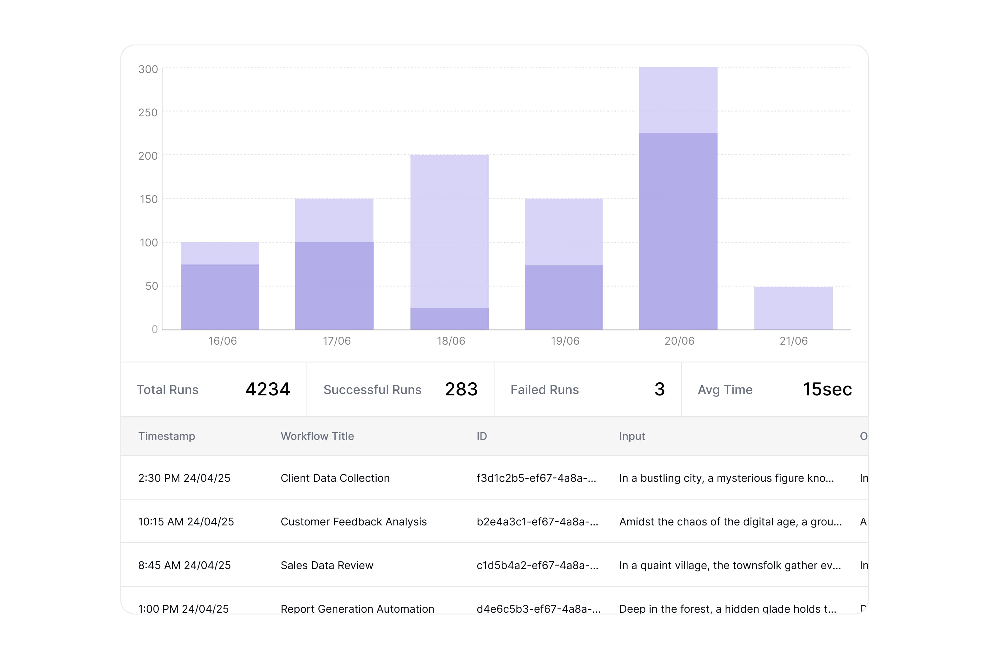Select the Failed Runs stat showing 3

pyautogui.click(x=587, y=389)
